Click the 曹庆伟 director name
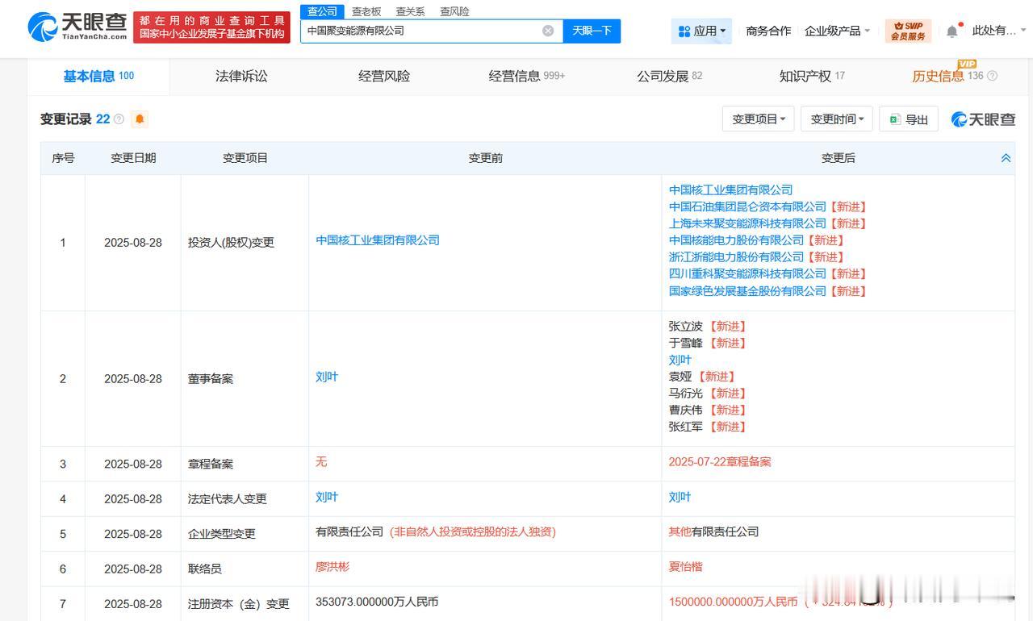 click(686, 411)
